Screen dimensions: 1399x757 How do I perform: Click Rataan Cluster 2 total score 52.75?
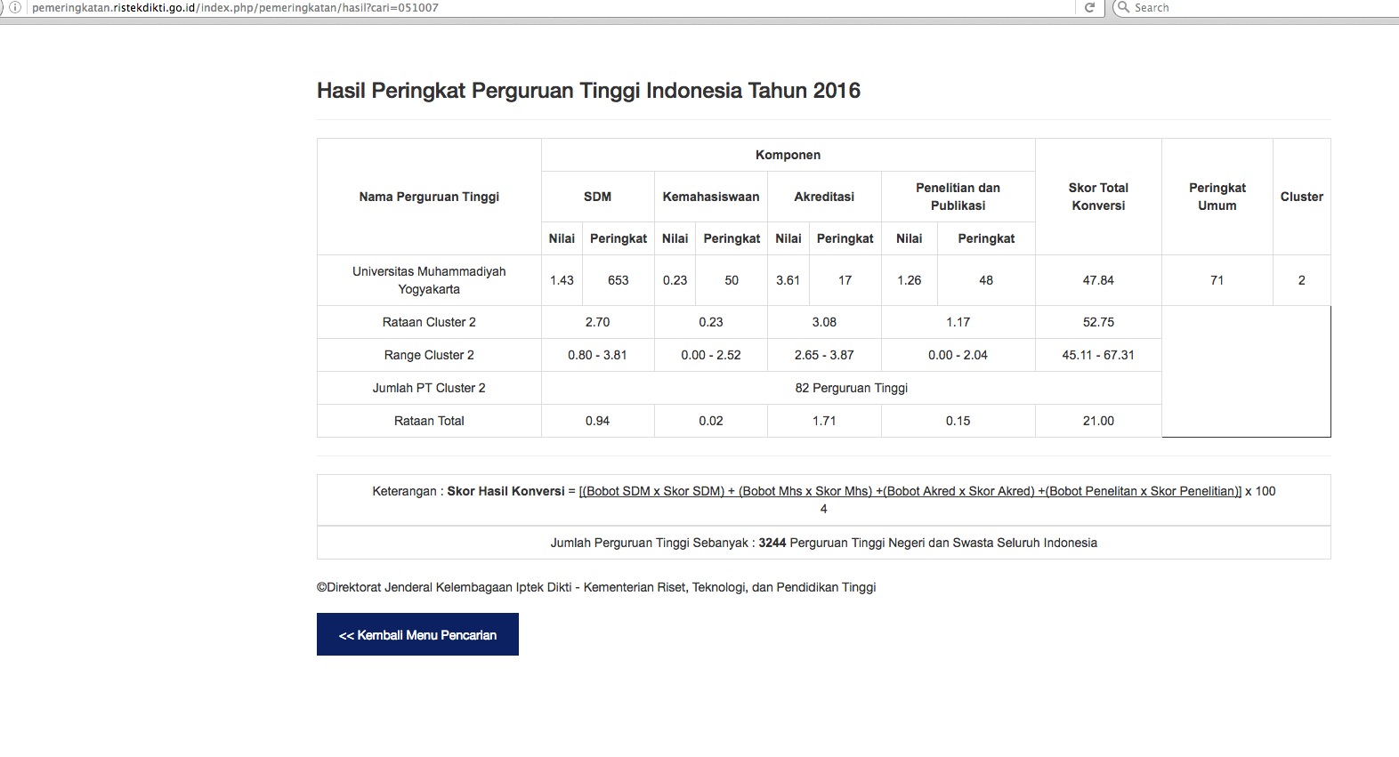(1098, 322)
